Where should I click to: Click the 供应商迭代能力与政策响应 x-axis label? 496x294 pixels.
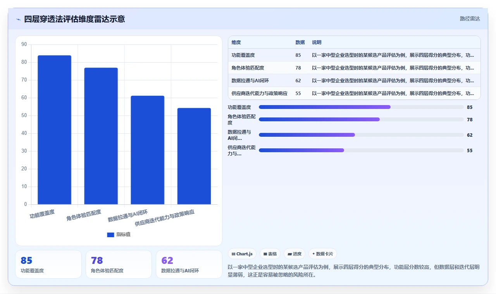[165, 218]
